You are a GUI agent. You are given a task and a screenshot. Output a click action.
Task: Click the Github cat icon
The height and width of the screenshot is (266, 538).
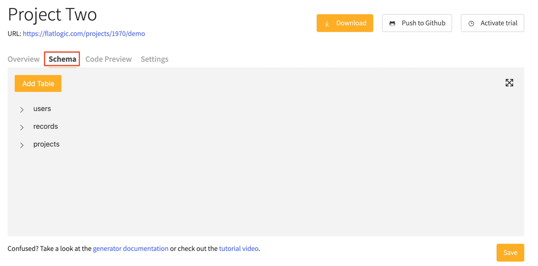(x=392, y=24)
